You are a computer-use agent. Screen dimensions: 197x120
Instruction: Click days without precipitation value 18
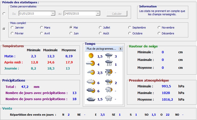[x=74, y=99]
